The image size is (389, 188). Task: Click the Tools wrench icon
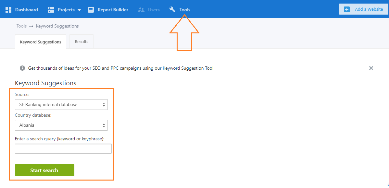coord(172,10)
